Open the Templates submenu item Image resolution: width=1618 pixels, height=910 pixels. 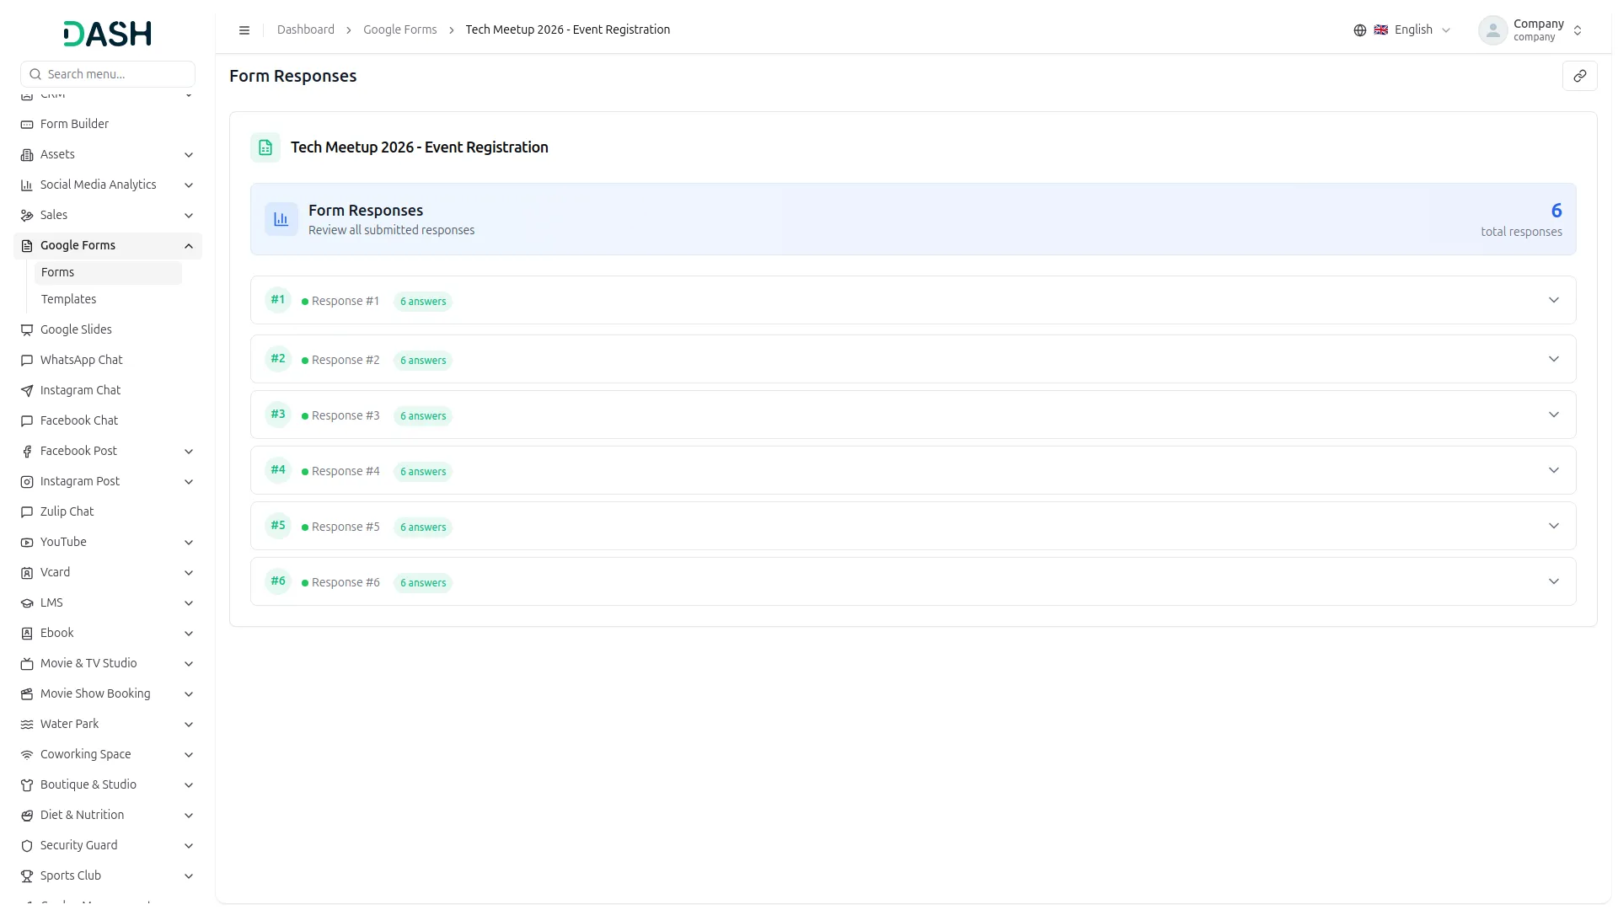point(108,300)
